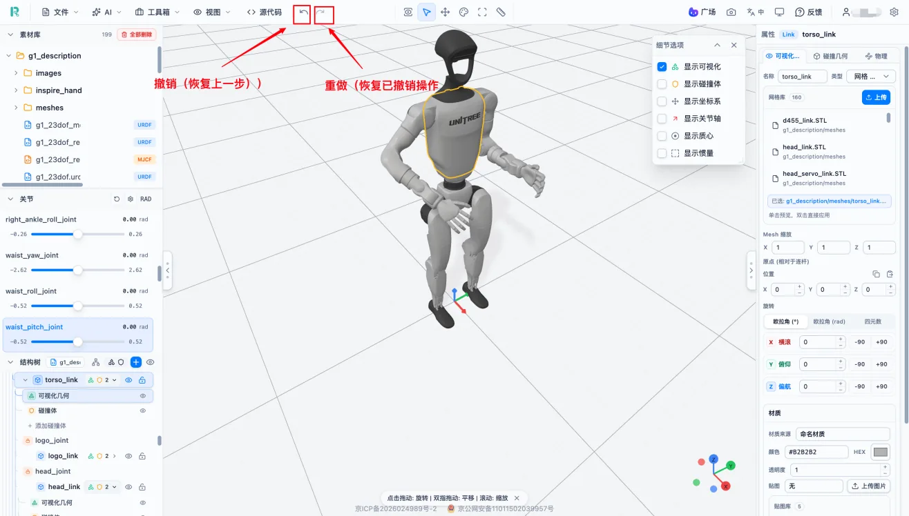Click the undo arrow icon

click(303, 12)
